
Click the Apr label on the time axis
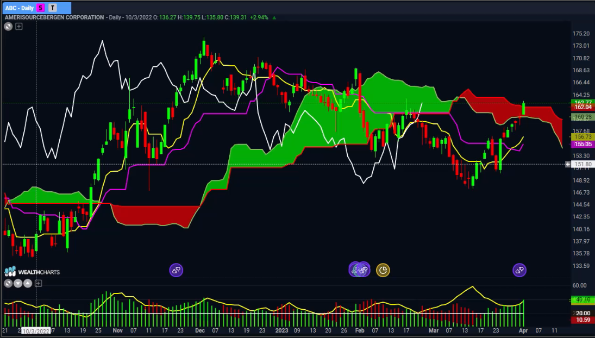tap(523, 330)
